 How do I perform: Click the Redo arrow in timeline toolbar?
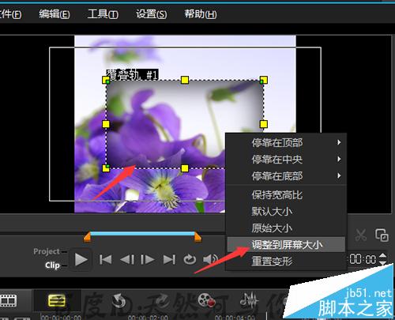(163, 301)
